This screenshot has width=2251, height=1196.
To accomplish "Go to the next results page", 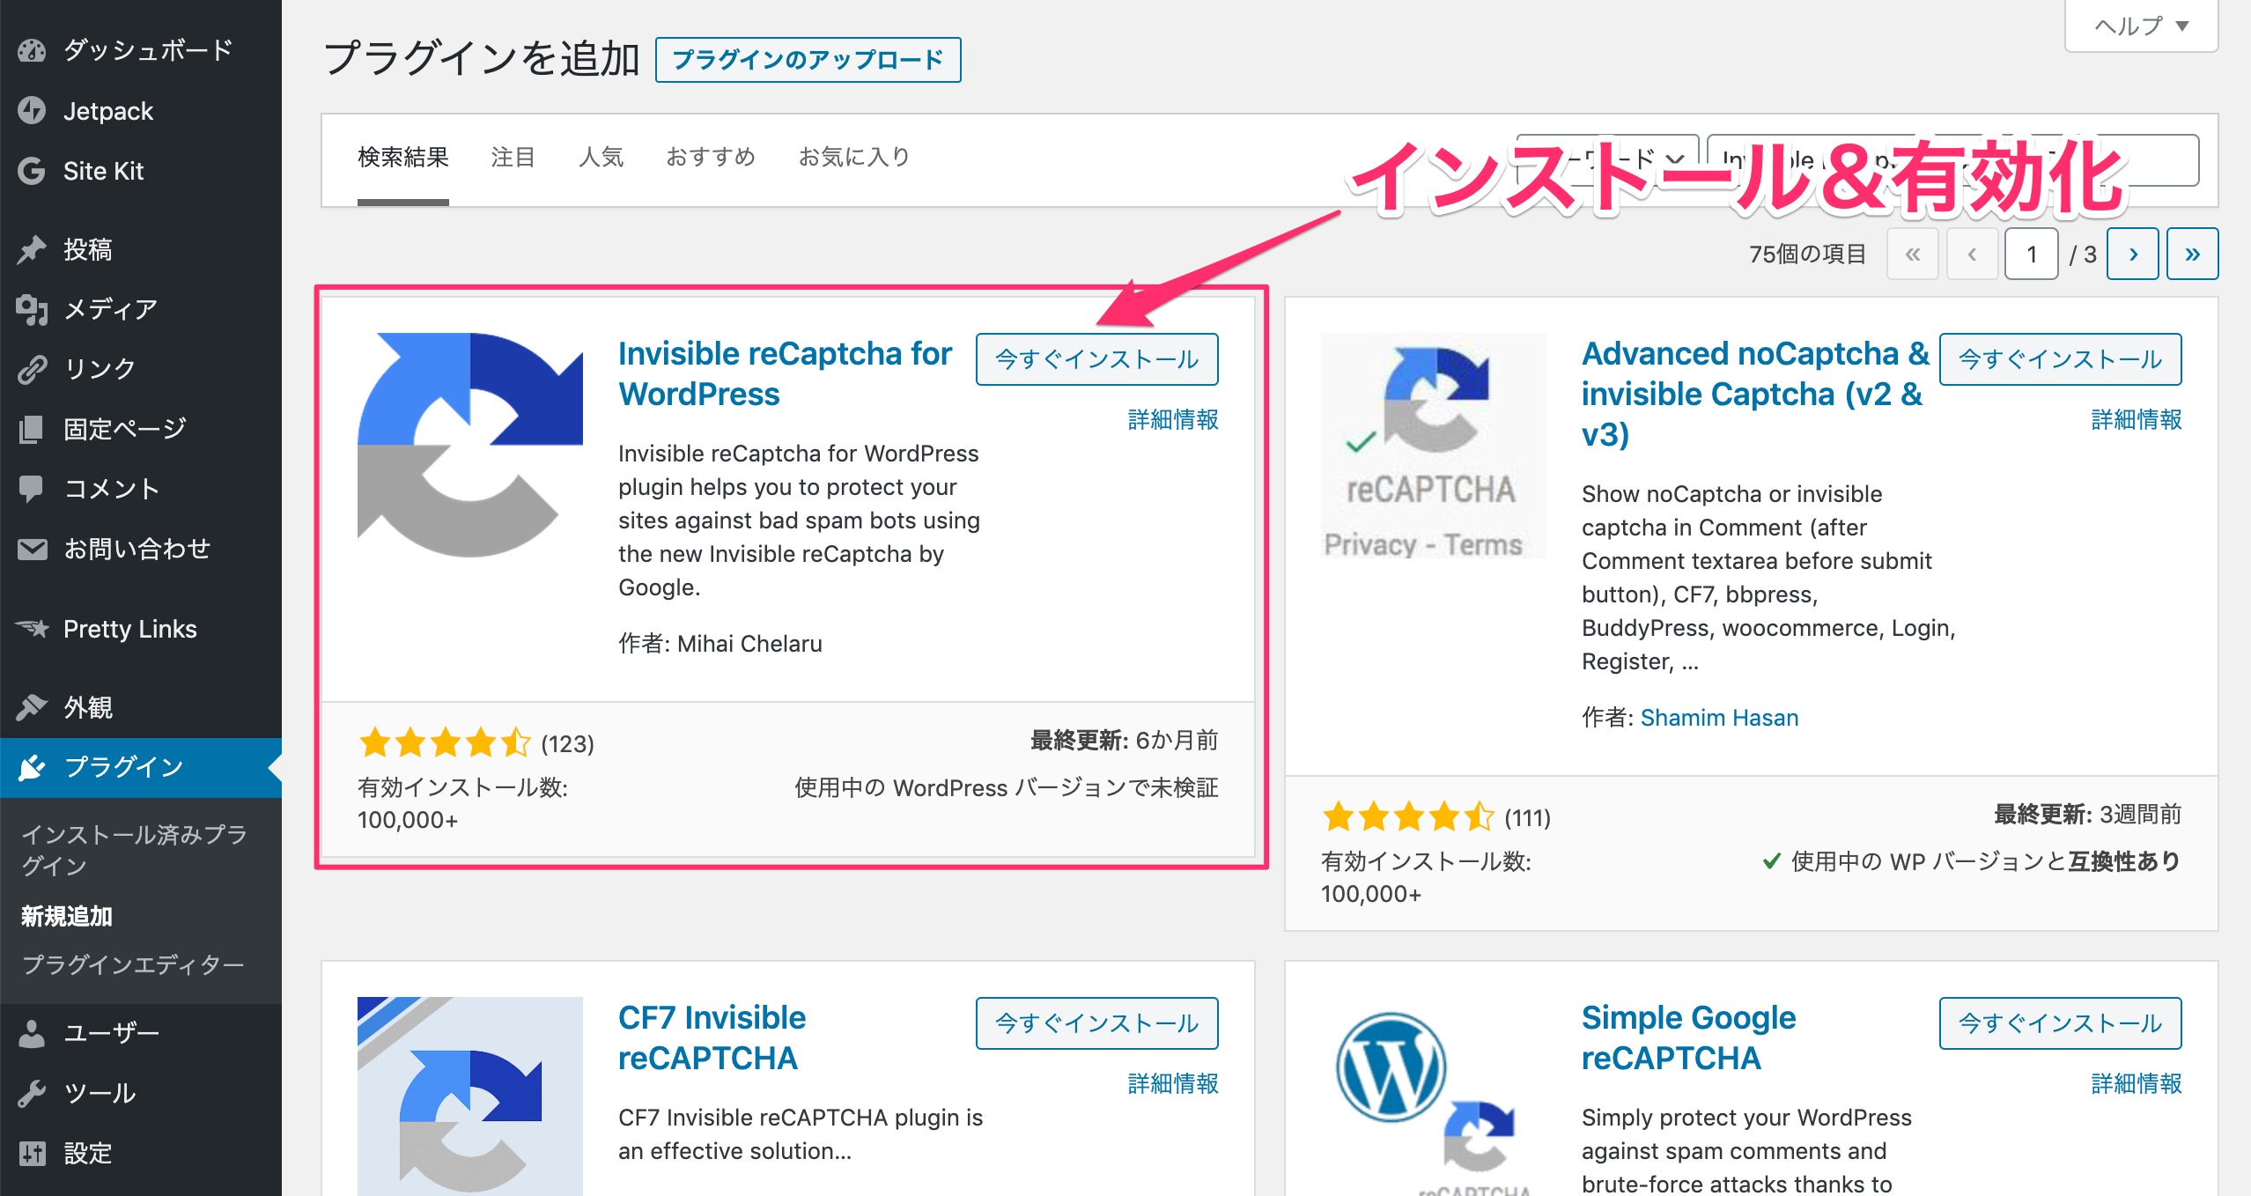I will coord(2132,254).
